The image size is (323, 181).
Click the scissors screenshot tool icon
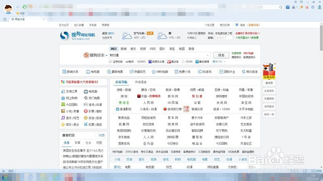pyautogui.click(x=294, y=7)
